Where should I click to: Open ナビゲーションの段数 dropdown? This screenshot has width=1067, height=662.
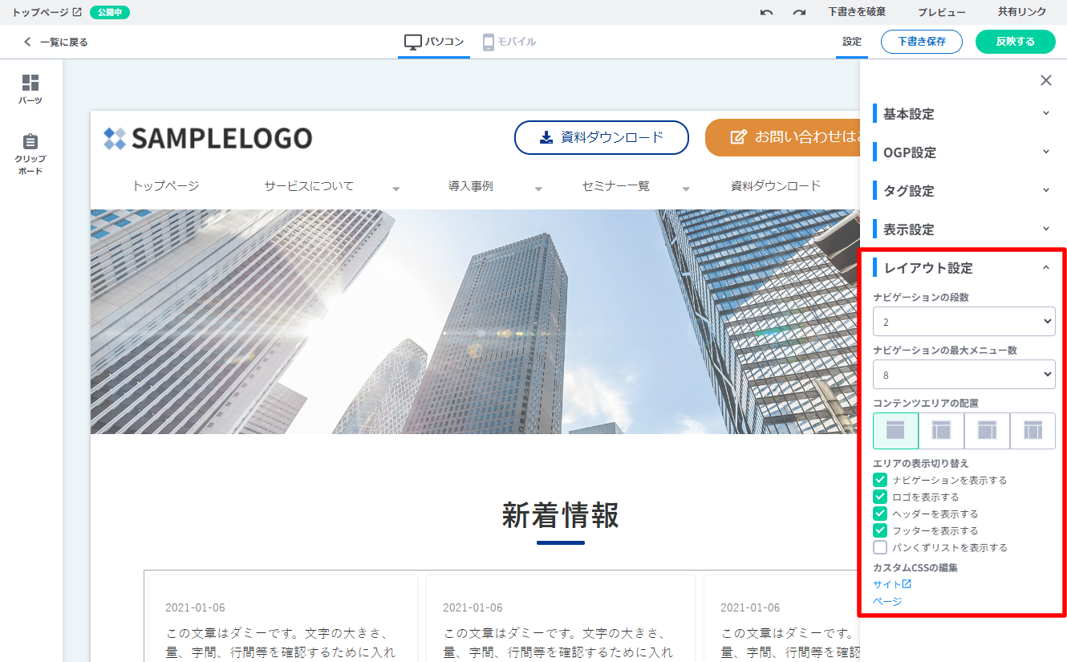pos(964,322)
